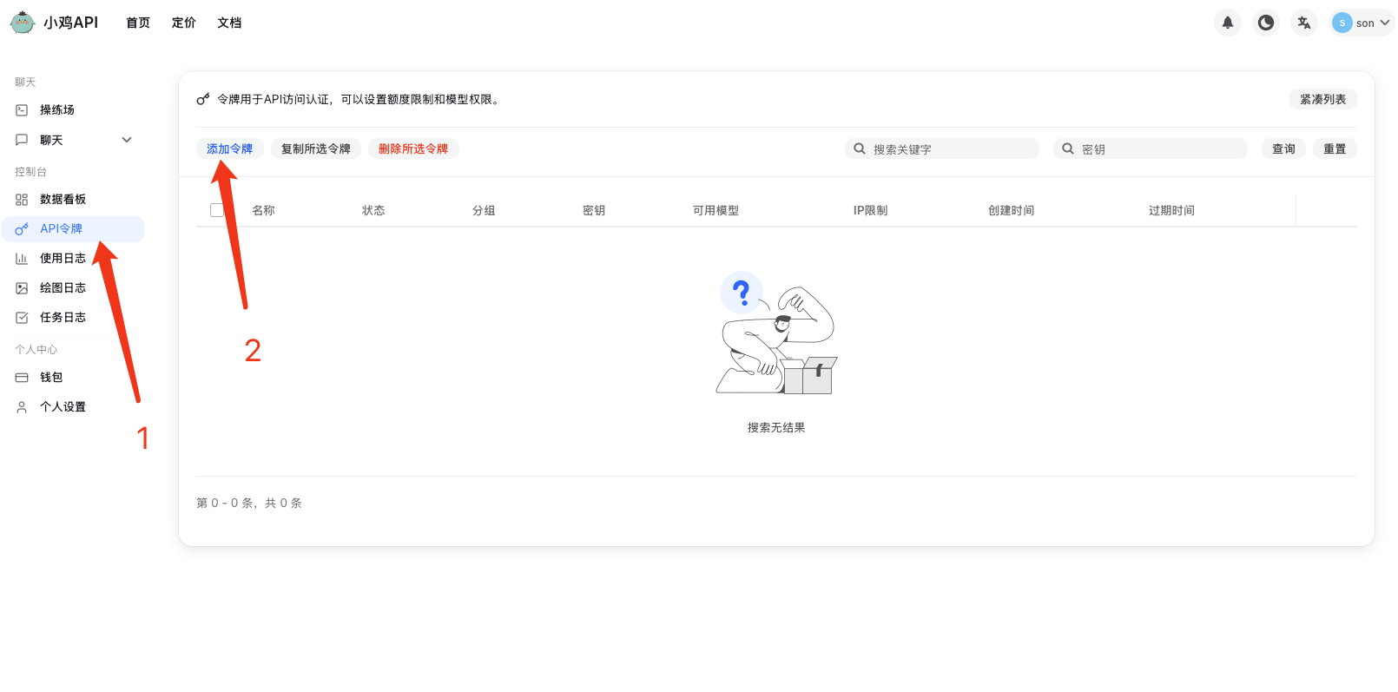Click the 查询 button
The height and width of the screenshot is (692, 1398).
1283,148
